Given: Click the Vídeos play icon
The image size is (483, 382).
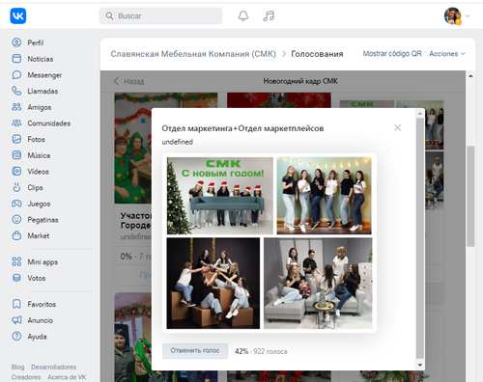Looking at the screenshot, I should (16, 172).
